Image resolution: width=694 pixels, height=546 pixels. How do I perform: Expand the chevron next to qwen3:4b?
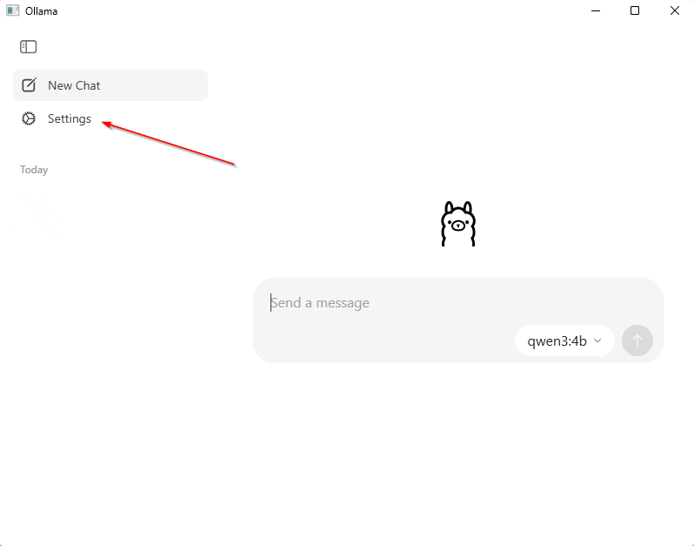pos(597,340)
